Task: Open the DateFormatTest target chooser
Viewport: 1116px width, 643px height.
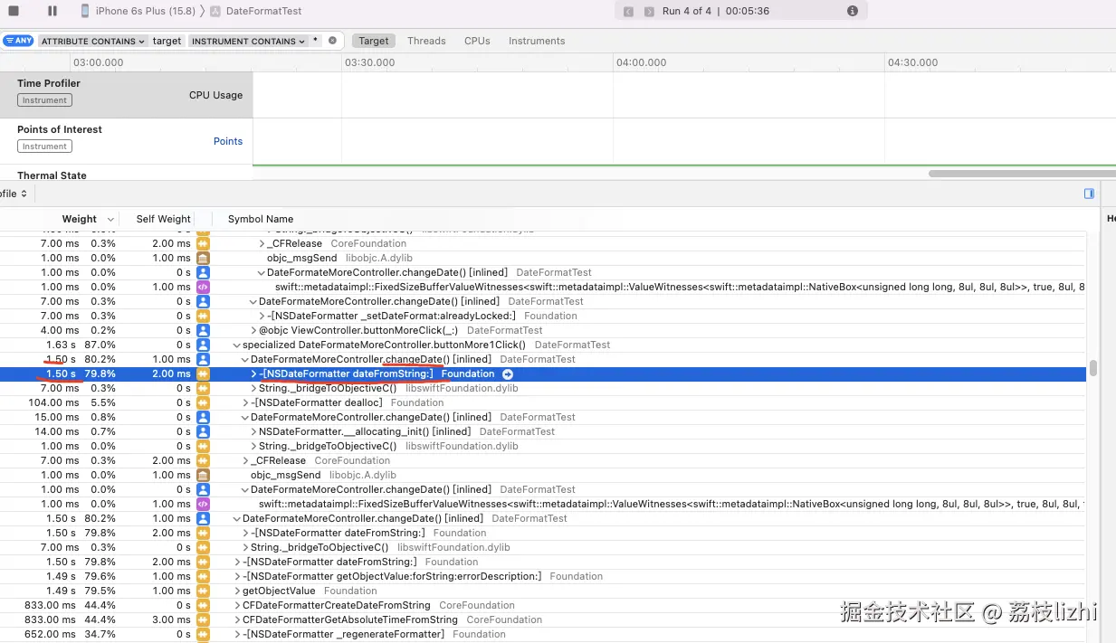Action: (256, 11)
